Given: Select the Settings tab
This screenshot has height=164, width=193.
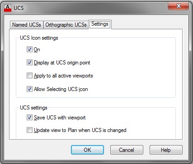Looking at the screenshot, I should click(100, 24).
